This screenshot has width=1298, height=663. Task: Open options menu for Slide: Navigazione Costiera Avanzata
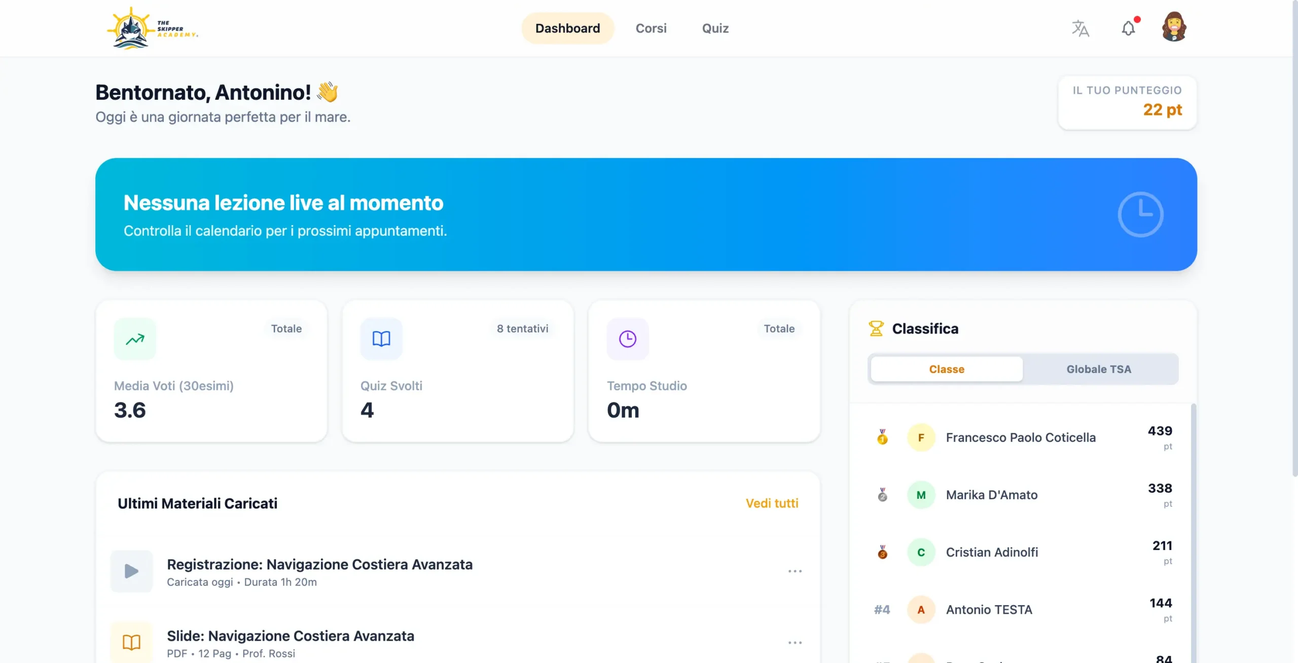795,642
